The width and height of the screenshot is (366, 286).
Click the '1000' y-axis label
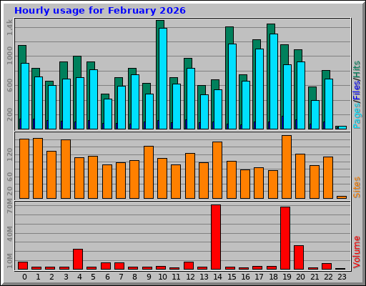[9, 56]
